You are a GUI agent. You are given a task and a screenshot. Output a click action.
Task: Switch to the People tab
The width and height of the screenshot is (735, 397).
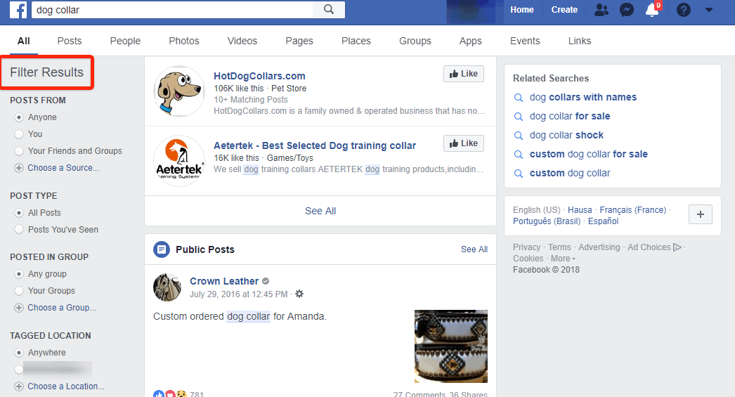point(125,41)
